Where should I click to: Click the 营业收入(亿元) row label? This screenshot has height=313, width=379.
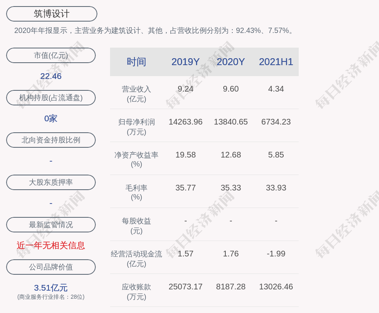pos(137,94)
